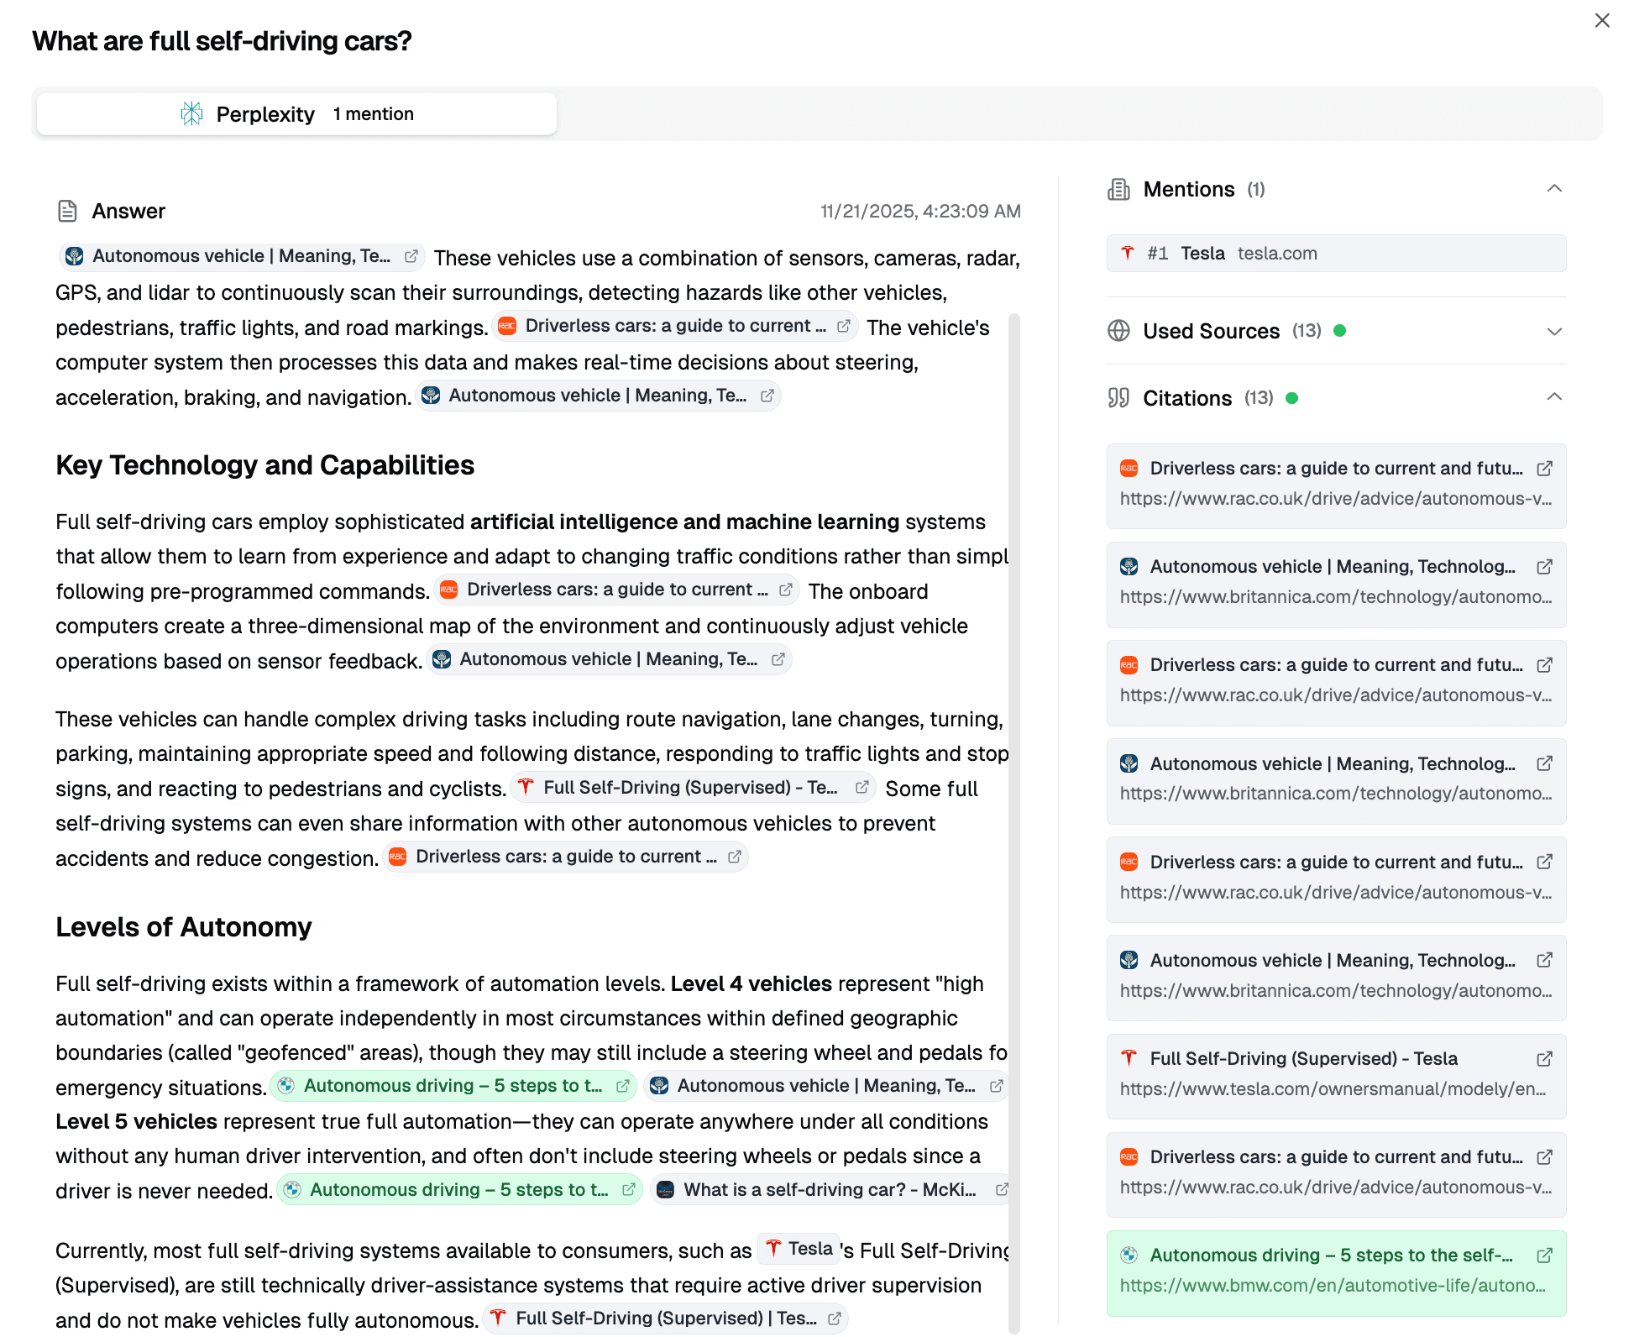
Task: Open external link of first Driverless cars citation
Action: tap(1543, 469)
